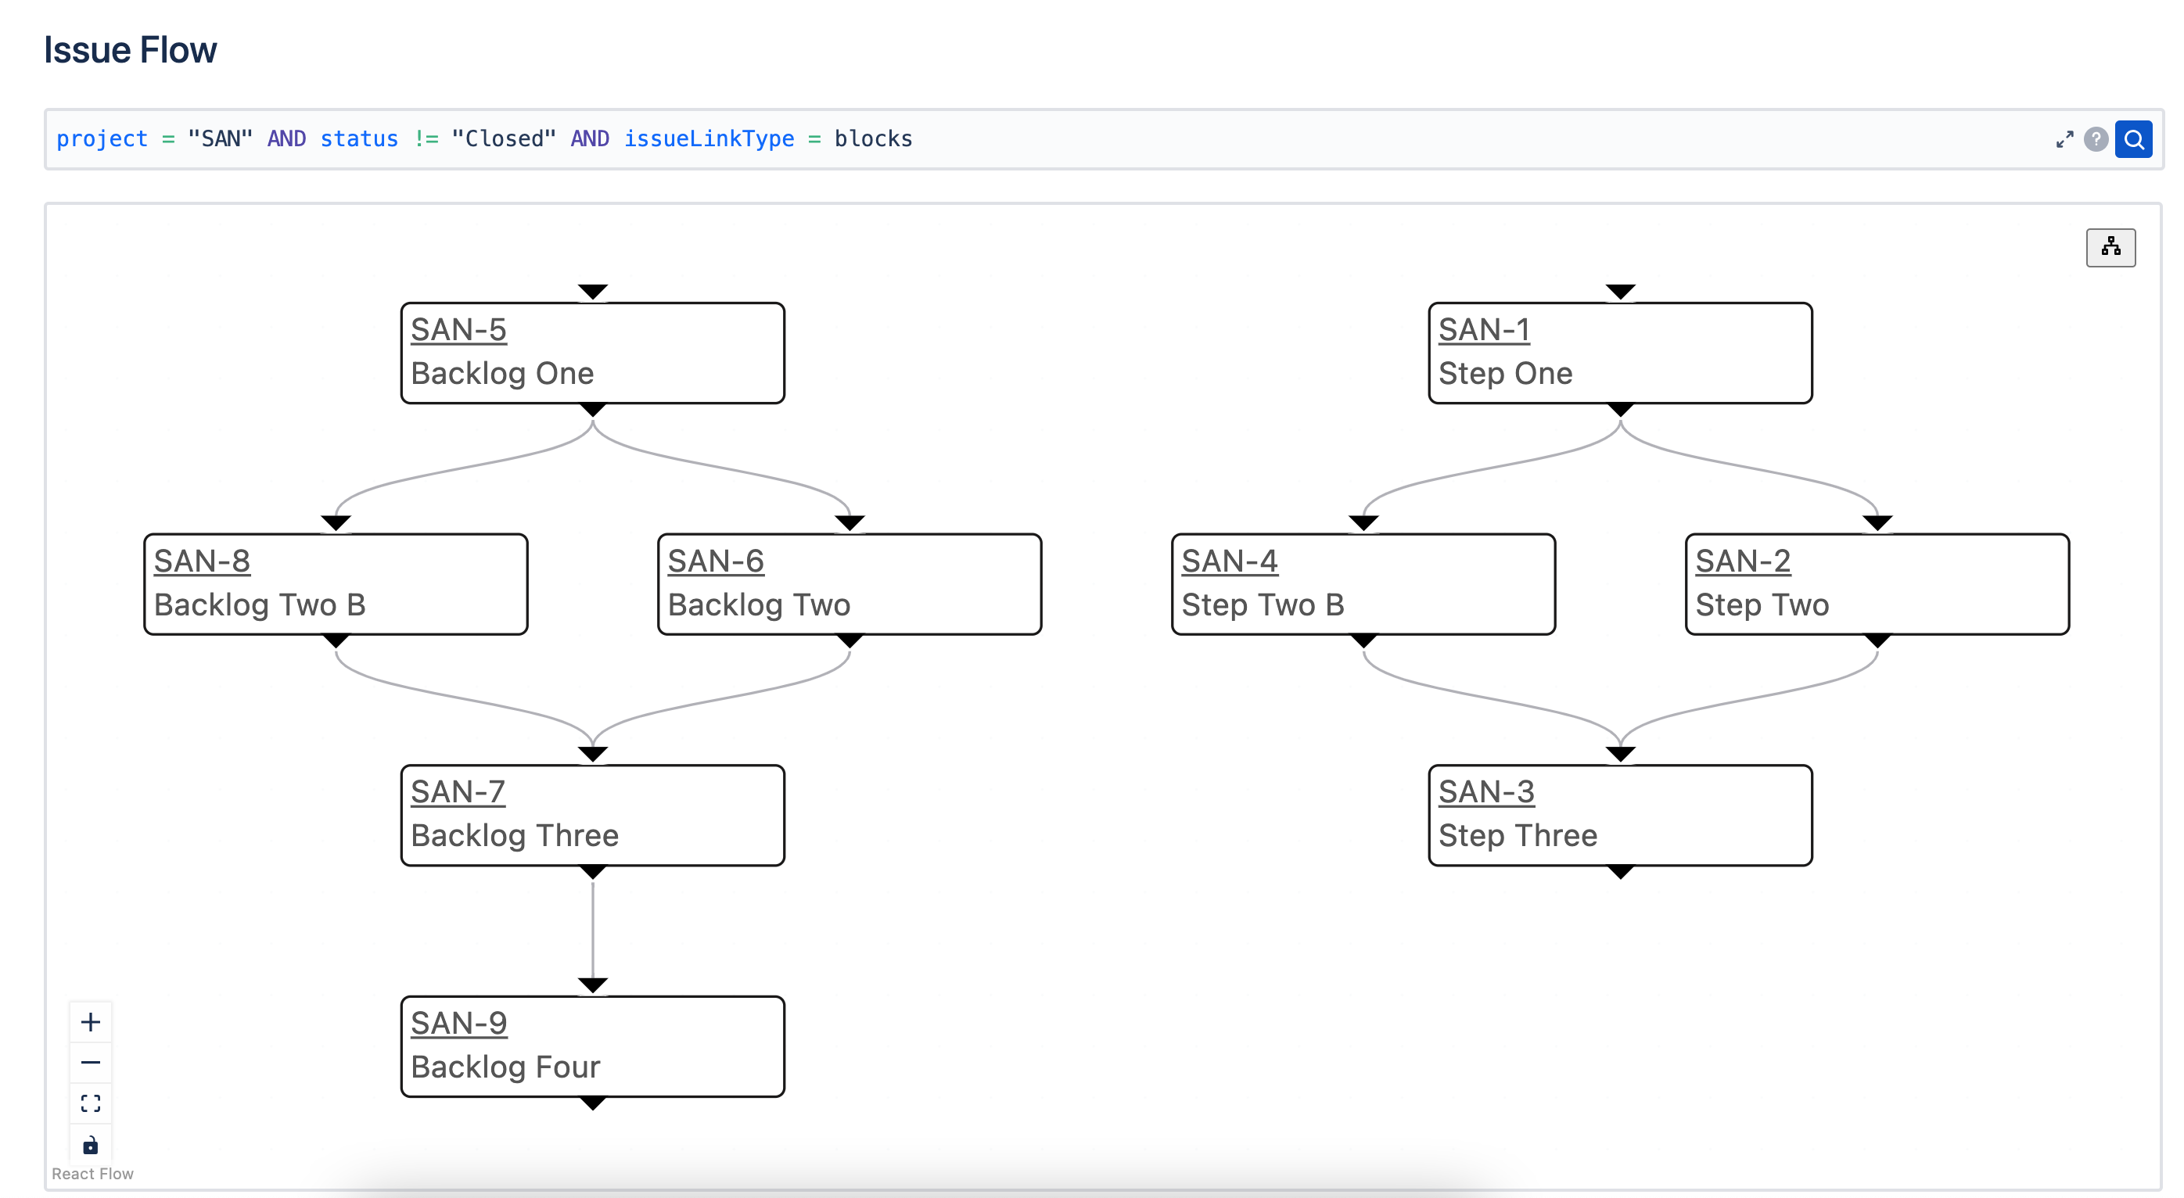Open issue SAN-8 Backlog Two B

pos(202,561)
